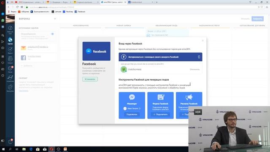Open Facebook bookmark in bookmarks bar
Viewport: 270px width, 152px height.
point(80,12)
